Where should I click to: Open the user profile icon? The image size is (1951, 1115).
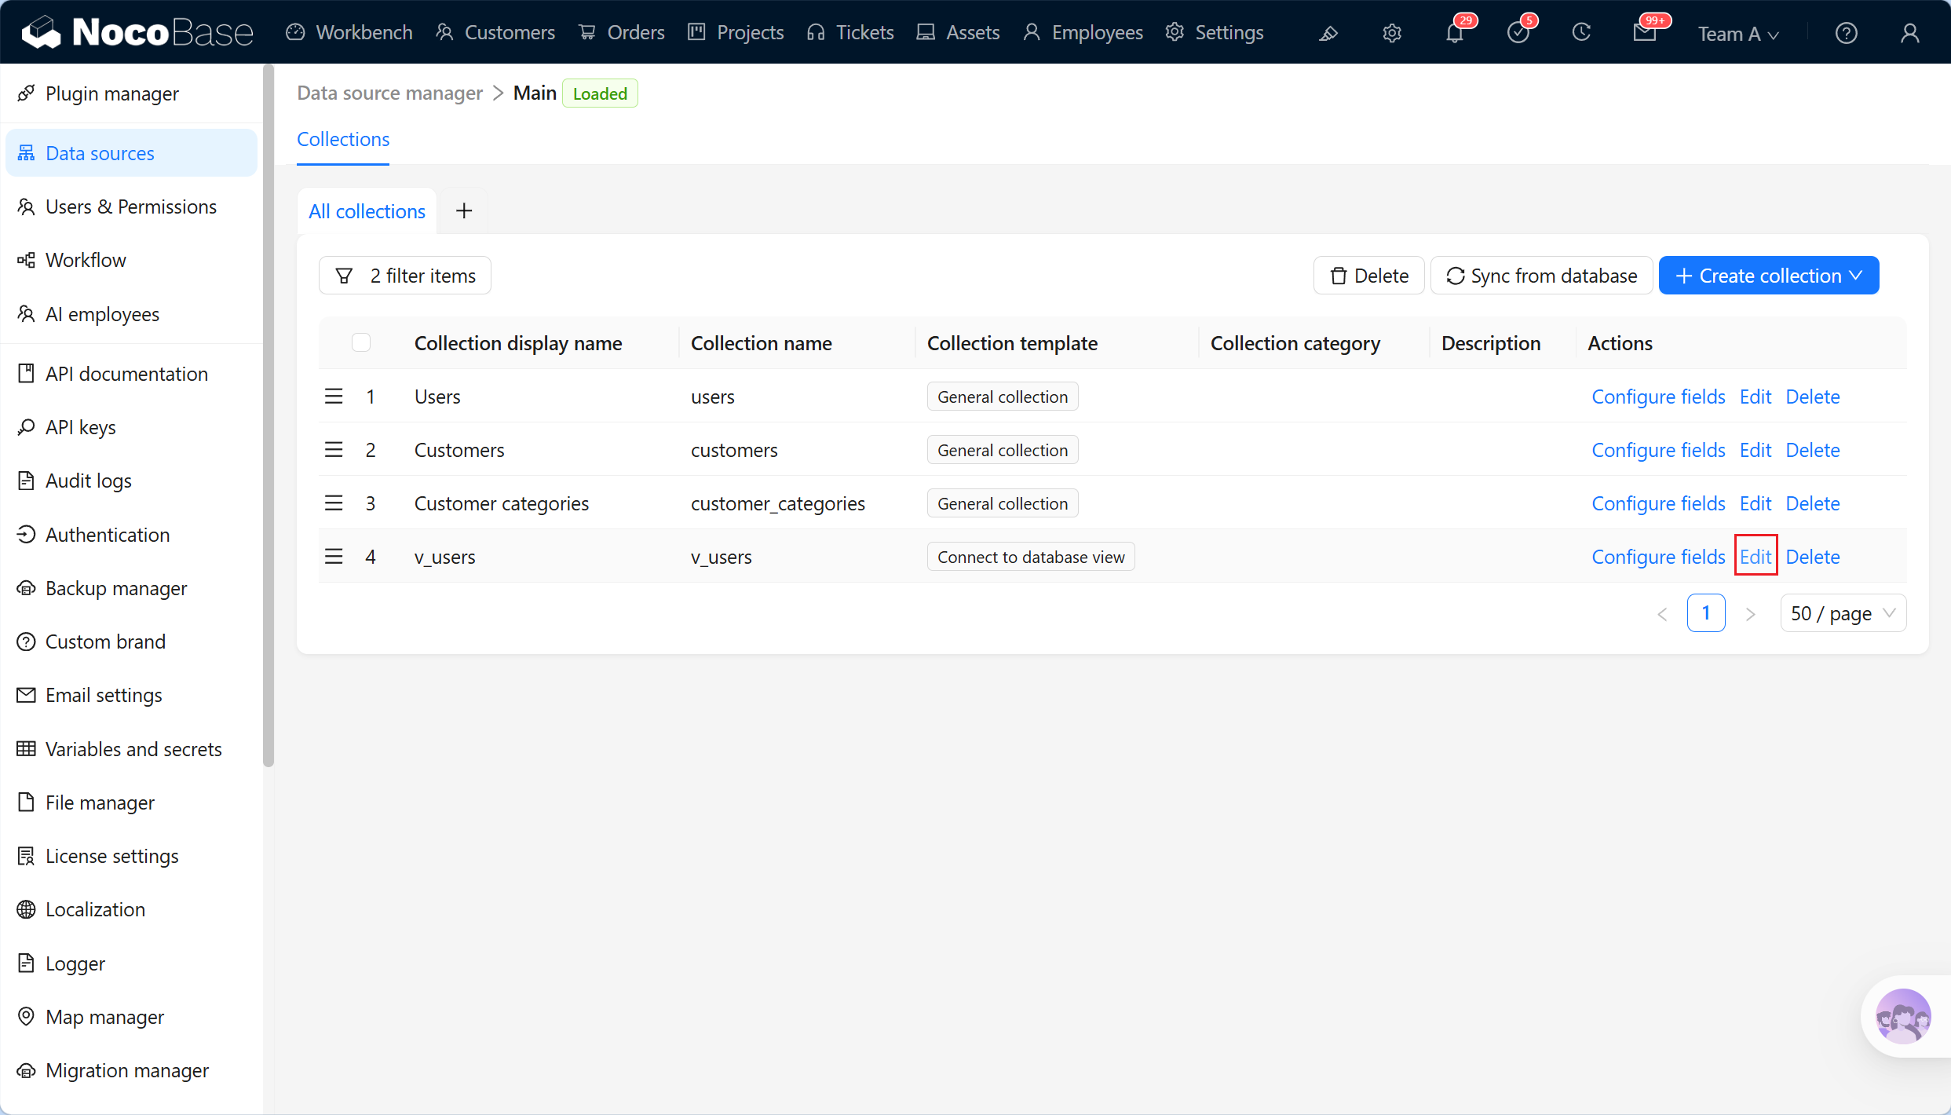1910,33
